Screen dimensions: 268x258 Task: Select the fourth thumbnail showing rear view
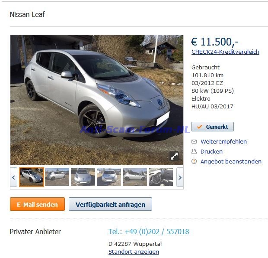click(109, 177)
